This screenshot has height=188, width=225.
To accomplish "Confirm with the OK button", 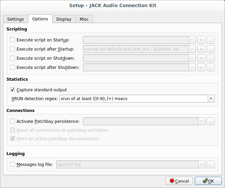I will pyautogui.click(x=208, y=181).
